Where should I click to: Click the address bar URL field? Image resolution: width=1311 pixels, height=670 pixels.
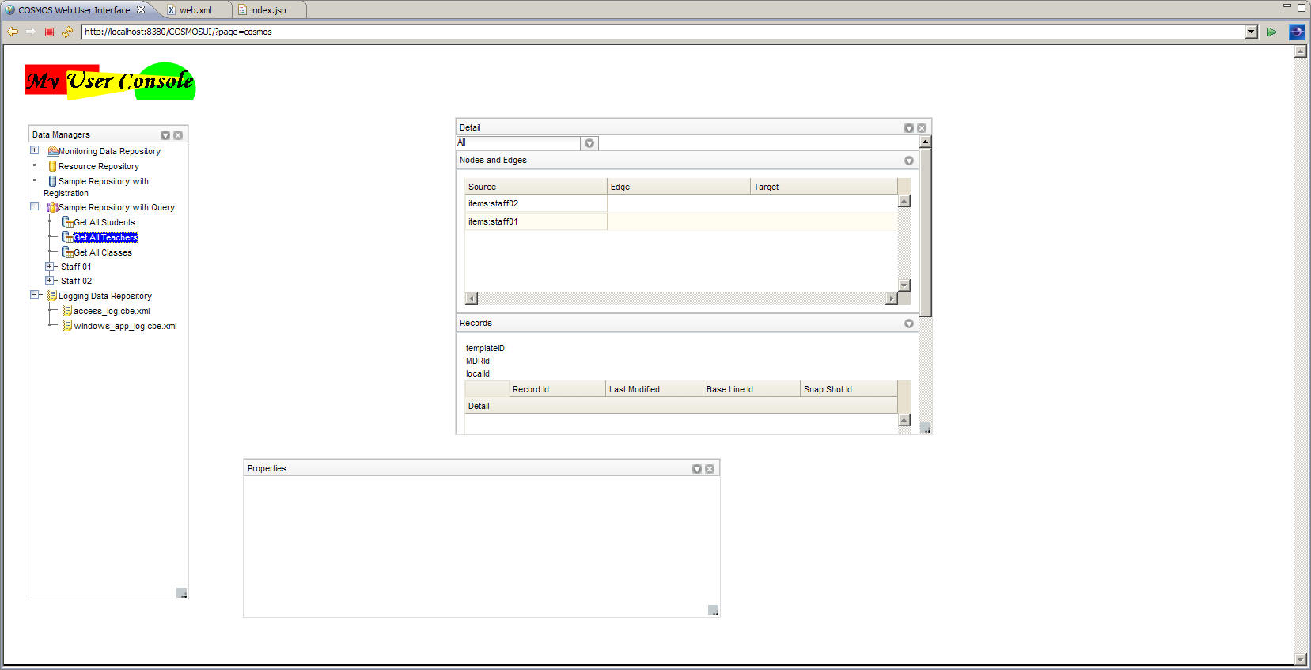(x=663, y=32)
